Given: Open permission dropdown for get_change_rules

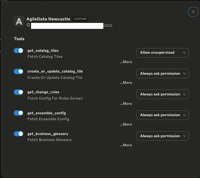Looking at the screenshot, I should pos(163,94).
